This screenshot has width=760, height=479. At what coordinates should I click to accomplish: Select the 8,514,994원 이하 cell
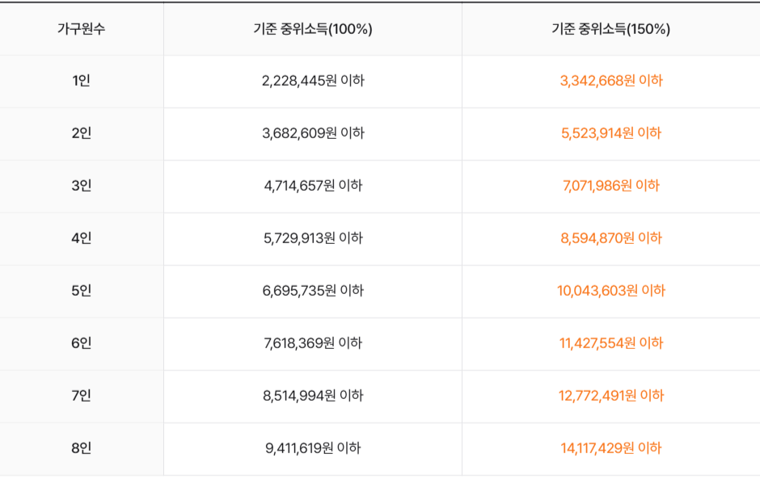[x=313, y=396]
